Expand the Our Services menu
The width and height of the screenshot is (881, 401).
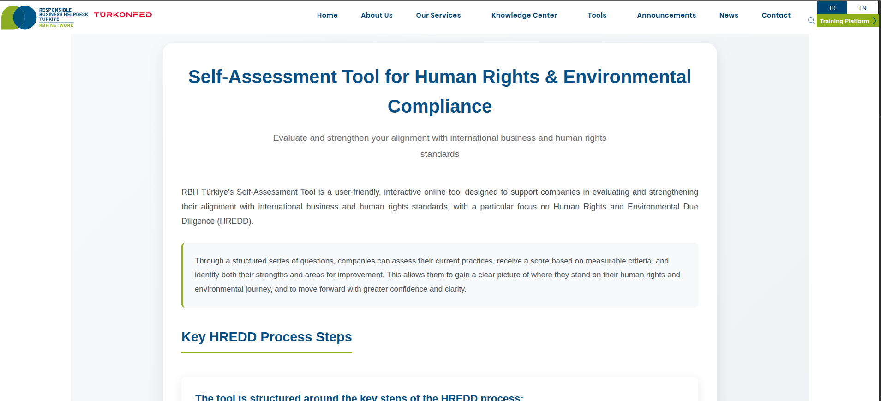[438, 15]
